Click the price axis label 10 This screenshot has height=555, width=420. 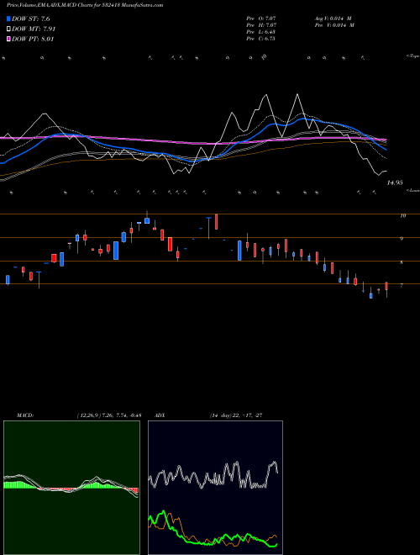point(402,215)
